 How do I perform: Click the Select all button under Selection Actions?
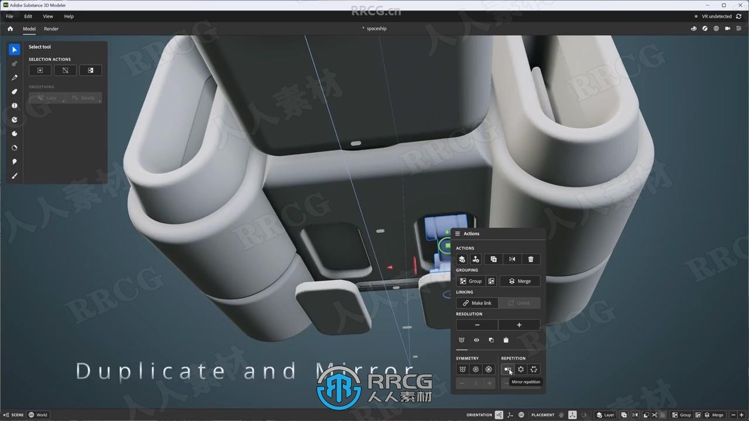pyautogui.click(x=40, y=70)
